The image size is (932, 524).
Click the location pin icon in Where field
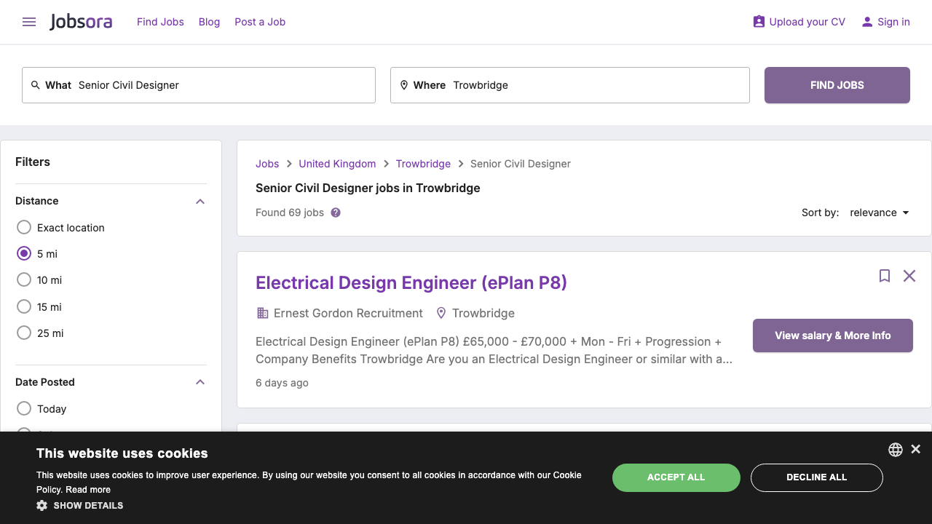[x=404, y=84]
